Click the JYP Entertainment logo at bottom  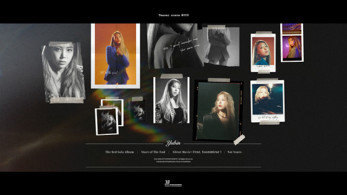(x=173, y=184)
